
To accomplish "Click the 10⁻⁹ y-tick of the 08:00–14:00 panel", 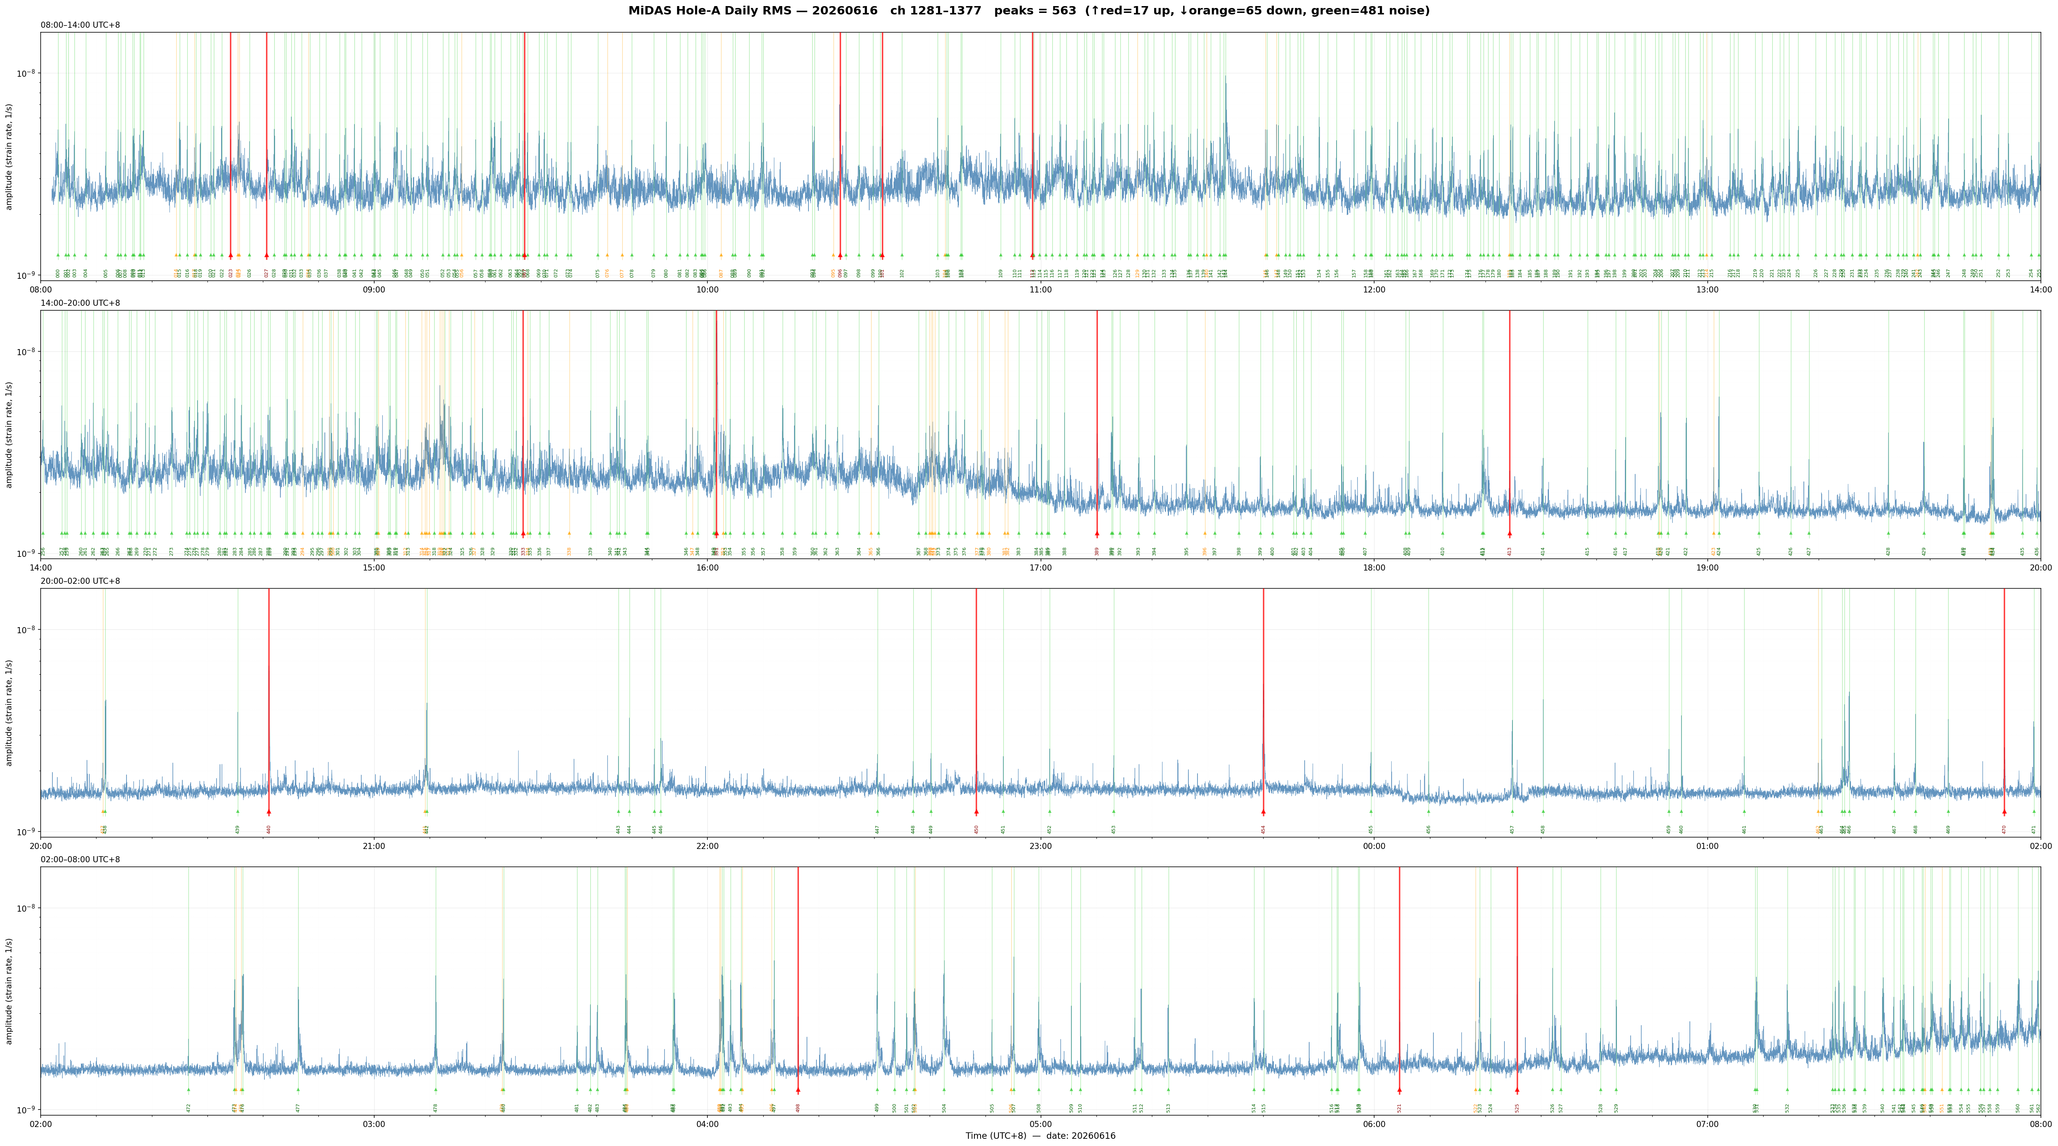I will coord(26,275).
